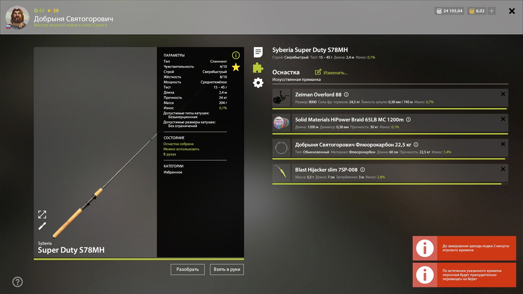Remove the HiPower Braid 65LB line
The image size is (523, 294).
(x=503, y=119)
